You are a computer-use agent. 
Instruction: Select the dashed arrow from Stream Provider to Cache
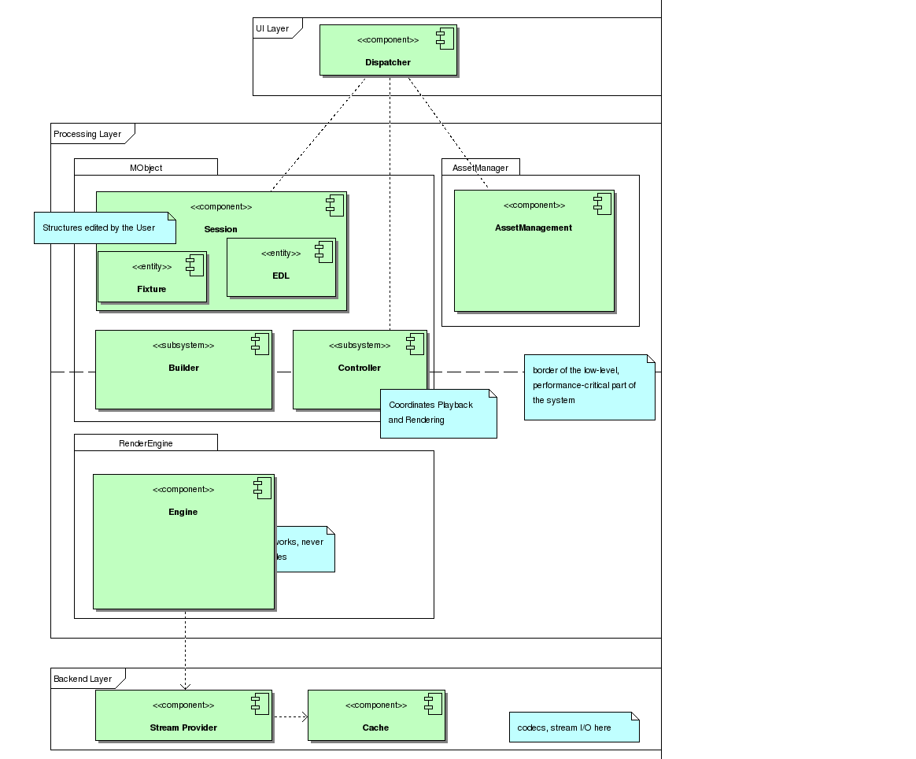290,716
